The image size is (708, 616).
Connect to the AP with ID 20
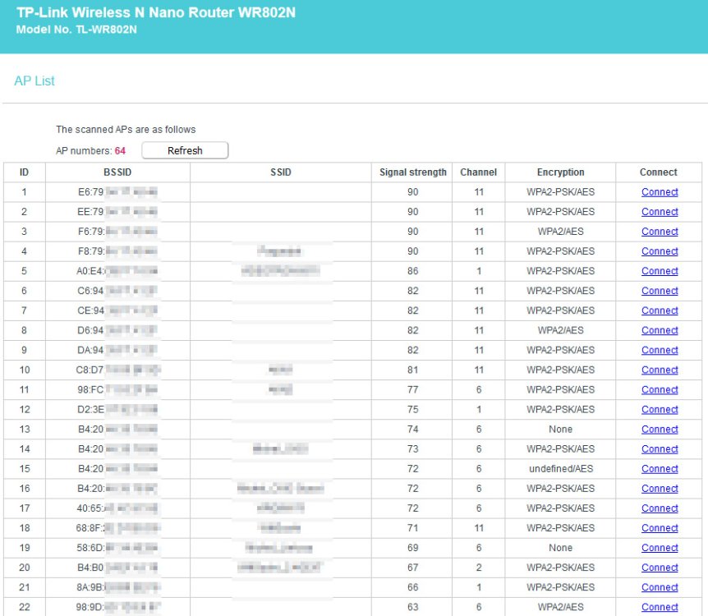coord(660,568)
